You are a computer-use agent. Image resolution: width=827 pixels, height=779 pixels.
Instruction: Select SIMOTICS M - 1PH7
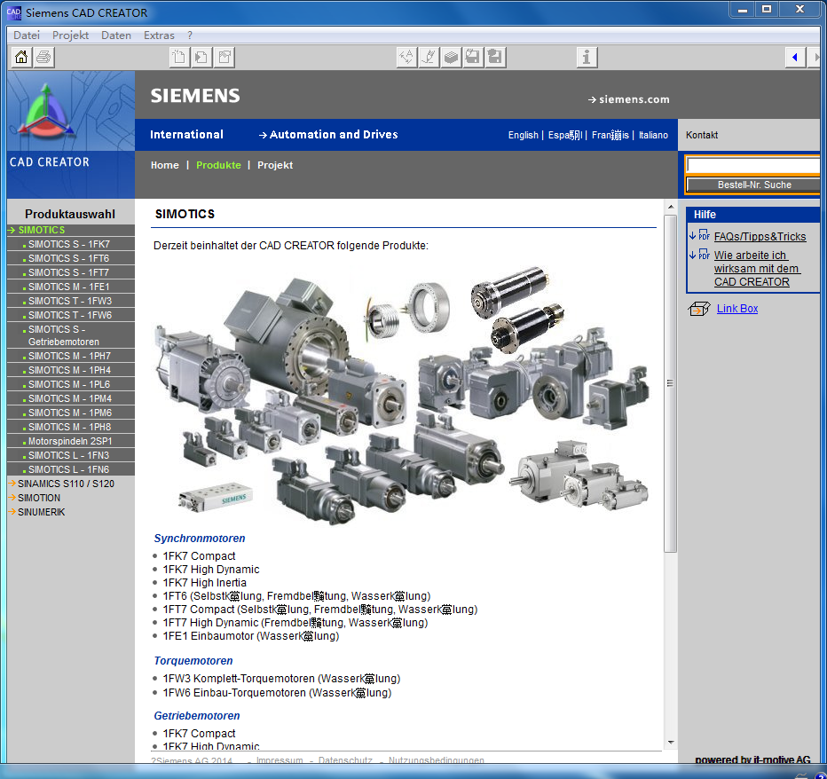(71, 356)
